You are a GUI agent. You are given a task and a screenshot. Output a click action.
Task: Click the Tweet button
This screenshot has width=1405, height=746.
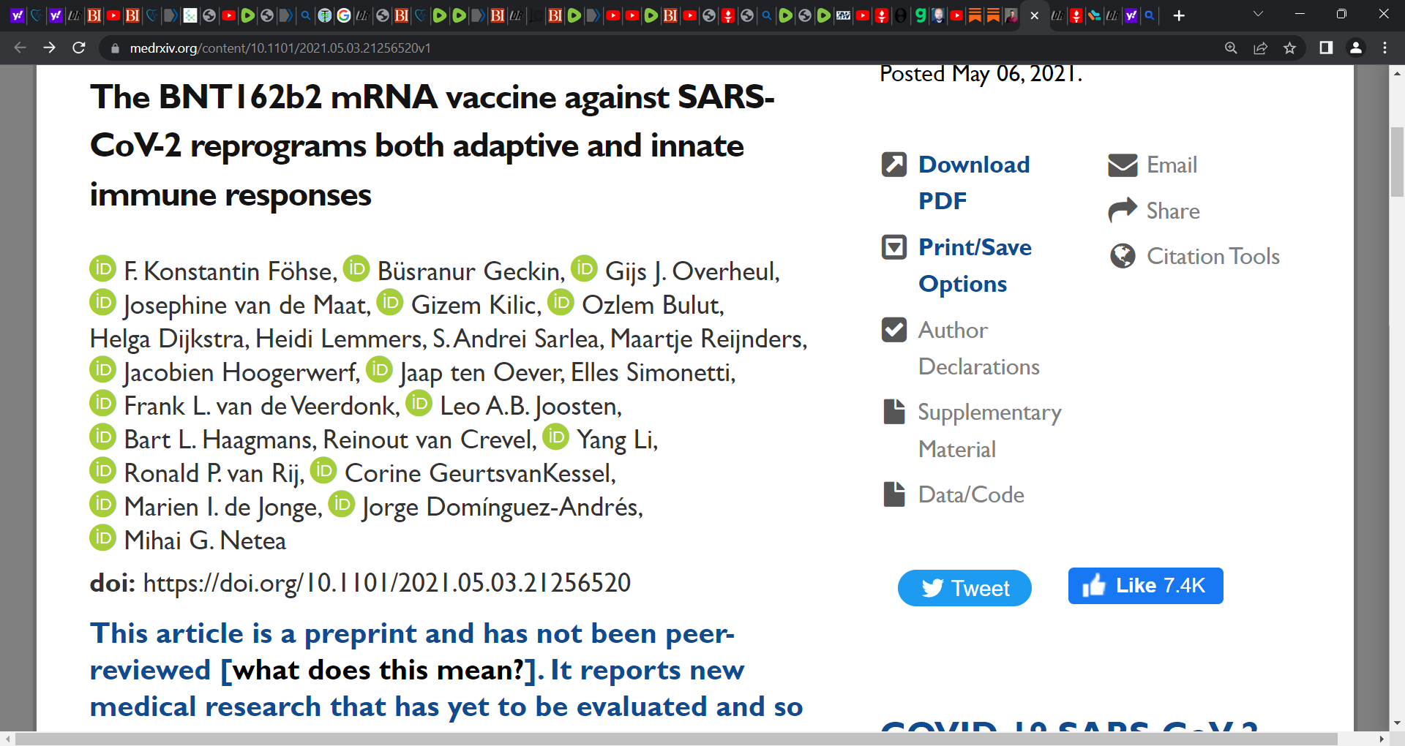tap(964, 588)
